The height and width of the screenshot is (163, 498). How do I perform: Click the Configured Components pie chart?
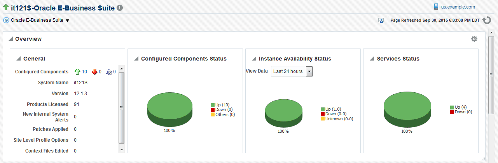[x=170, y=109]
